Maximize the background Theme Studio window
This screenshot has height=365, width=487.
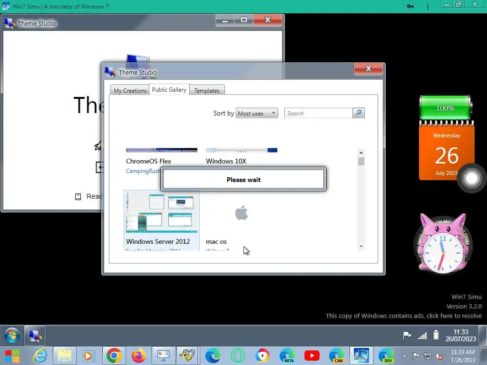244,20
